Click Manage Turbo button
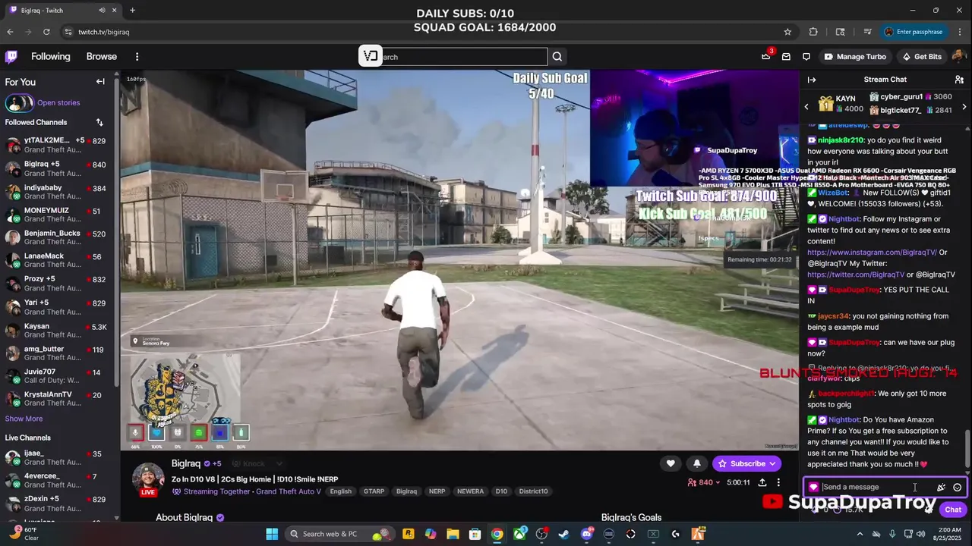972x546 pixels. 856,57
